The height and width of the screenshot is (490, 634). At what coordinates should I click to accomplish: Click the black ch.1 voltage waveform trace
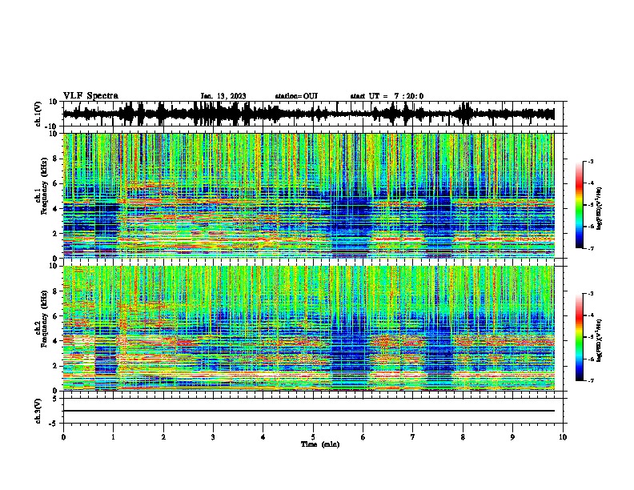point(308,114)
